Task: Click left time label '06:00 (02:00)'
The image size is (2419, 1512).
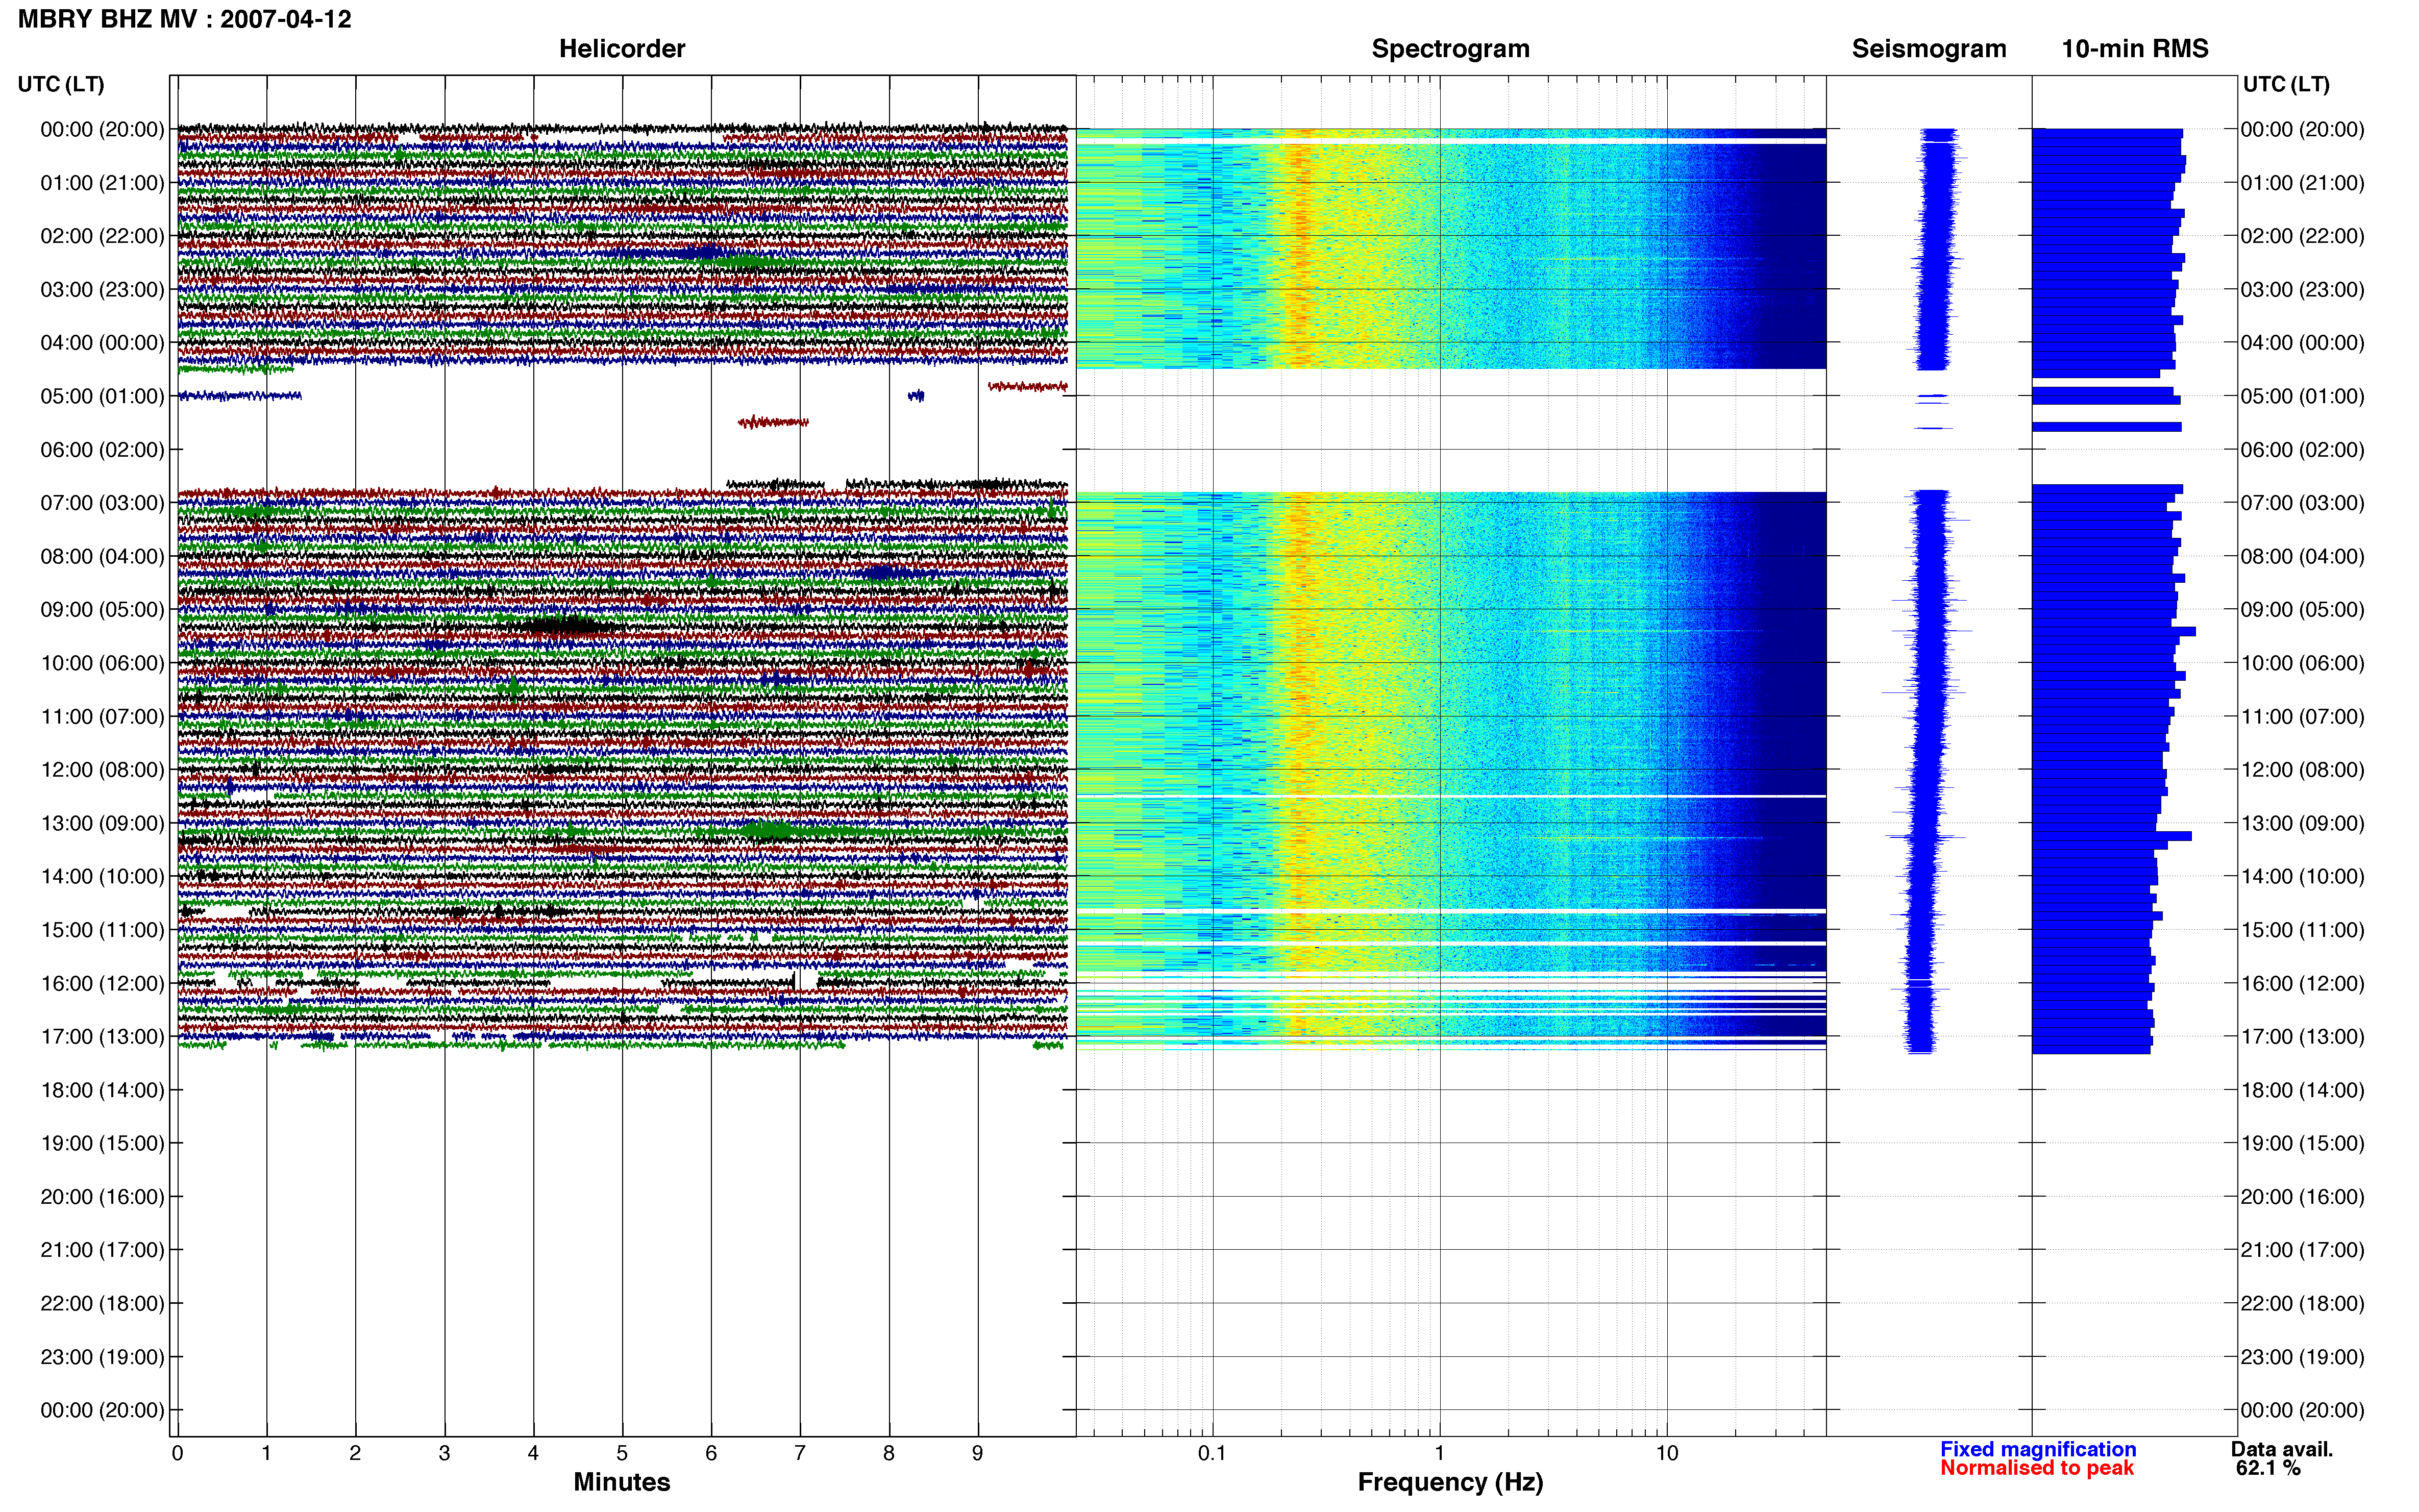Action: click(x=102, y=450)
